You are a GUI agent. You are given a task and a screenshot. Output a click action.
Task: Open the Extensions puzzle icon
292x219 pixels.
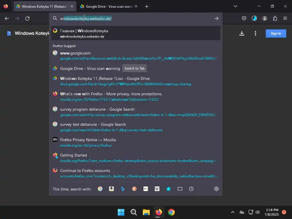(275, 18)
